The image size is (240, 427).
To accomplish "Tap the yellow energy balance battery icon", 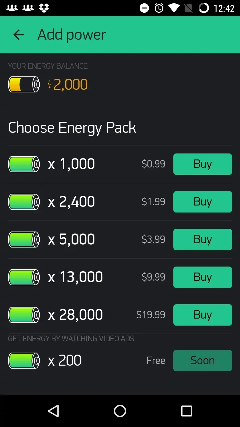I will 24,84.
